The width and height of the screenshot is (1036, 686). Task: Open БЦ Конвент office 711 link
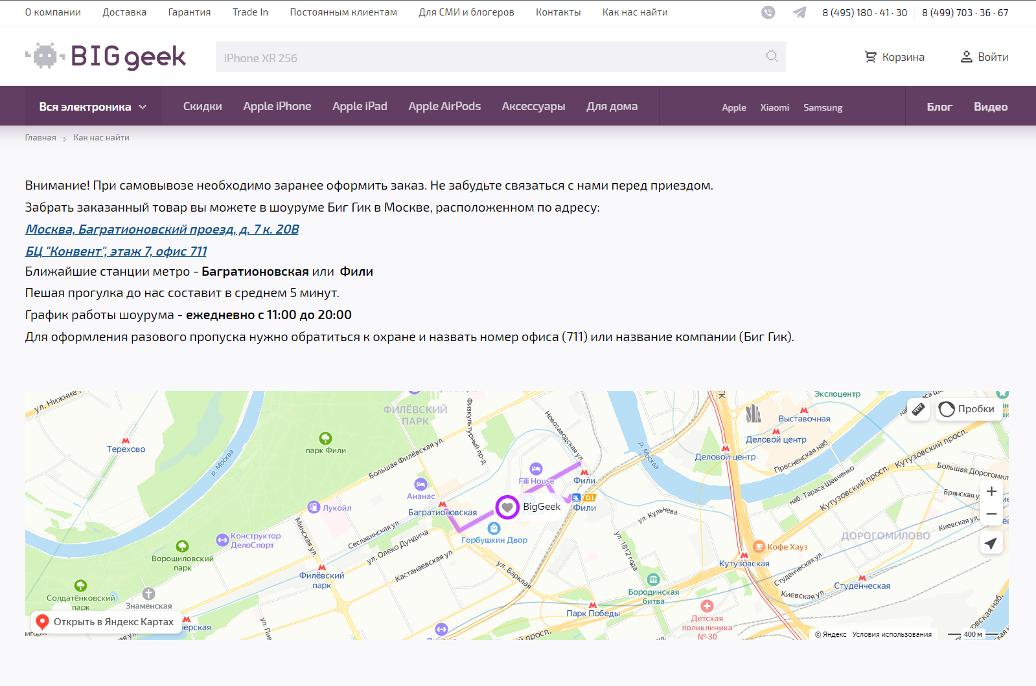(x=116, y=251)
